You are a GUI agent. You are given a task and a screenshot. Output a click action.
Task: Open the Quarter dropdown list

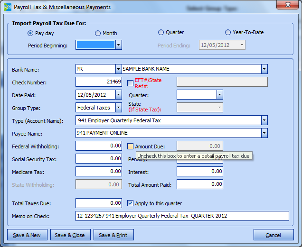pyautogui.click(x=219, y=95)
